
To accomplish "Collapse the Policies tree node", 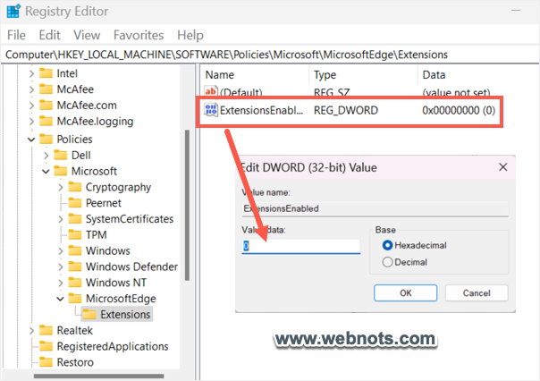I will click(x=31, y=140).
